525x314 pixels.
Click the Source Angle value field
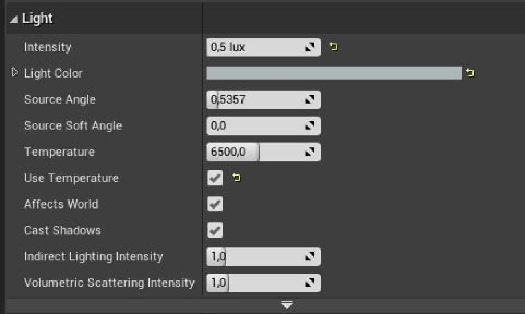[x=251, y=100]
